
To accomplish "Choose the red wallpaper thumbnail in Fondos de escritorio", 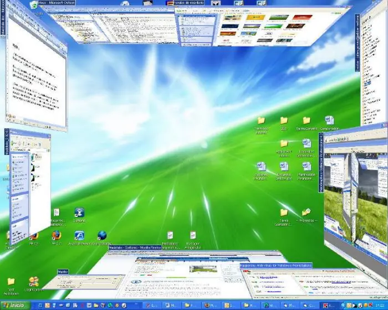I will tap(303, 17).
